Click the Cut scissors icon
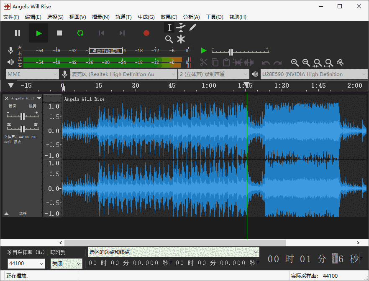Image resolution: width=369 pixels, height=281 pixels. point(204,63)
